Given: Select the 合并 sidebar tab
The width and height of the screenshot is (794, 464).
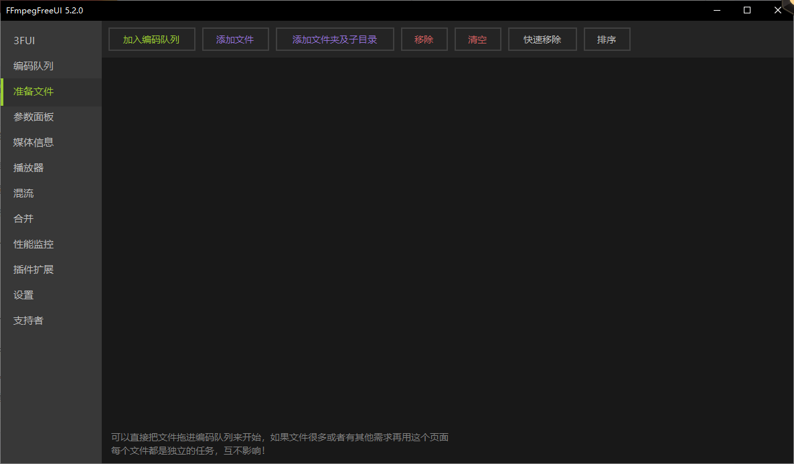Looking at the screenshot, I should tap(23, 219).
